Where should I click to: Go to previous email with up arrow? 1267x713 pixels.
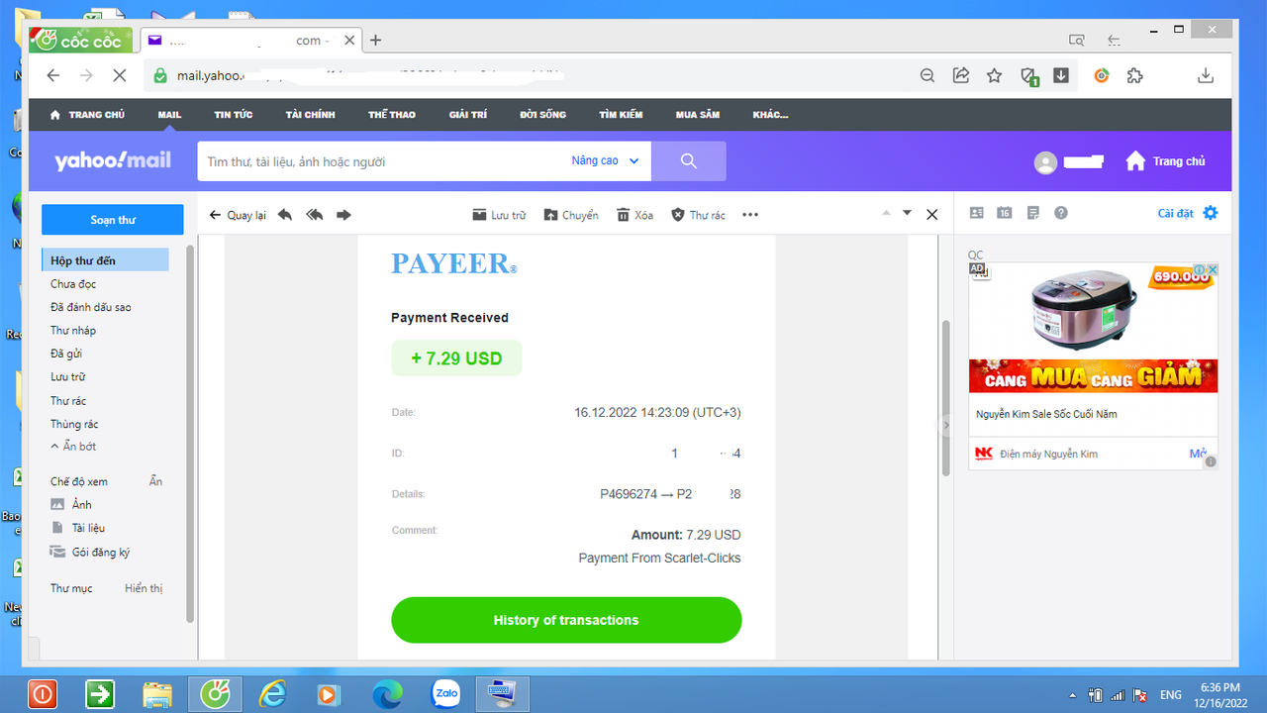886,213
